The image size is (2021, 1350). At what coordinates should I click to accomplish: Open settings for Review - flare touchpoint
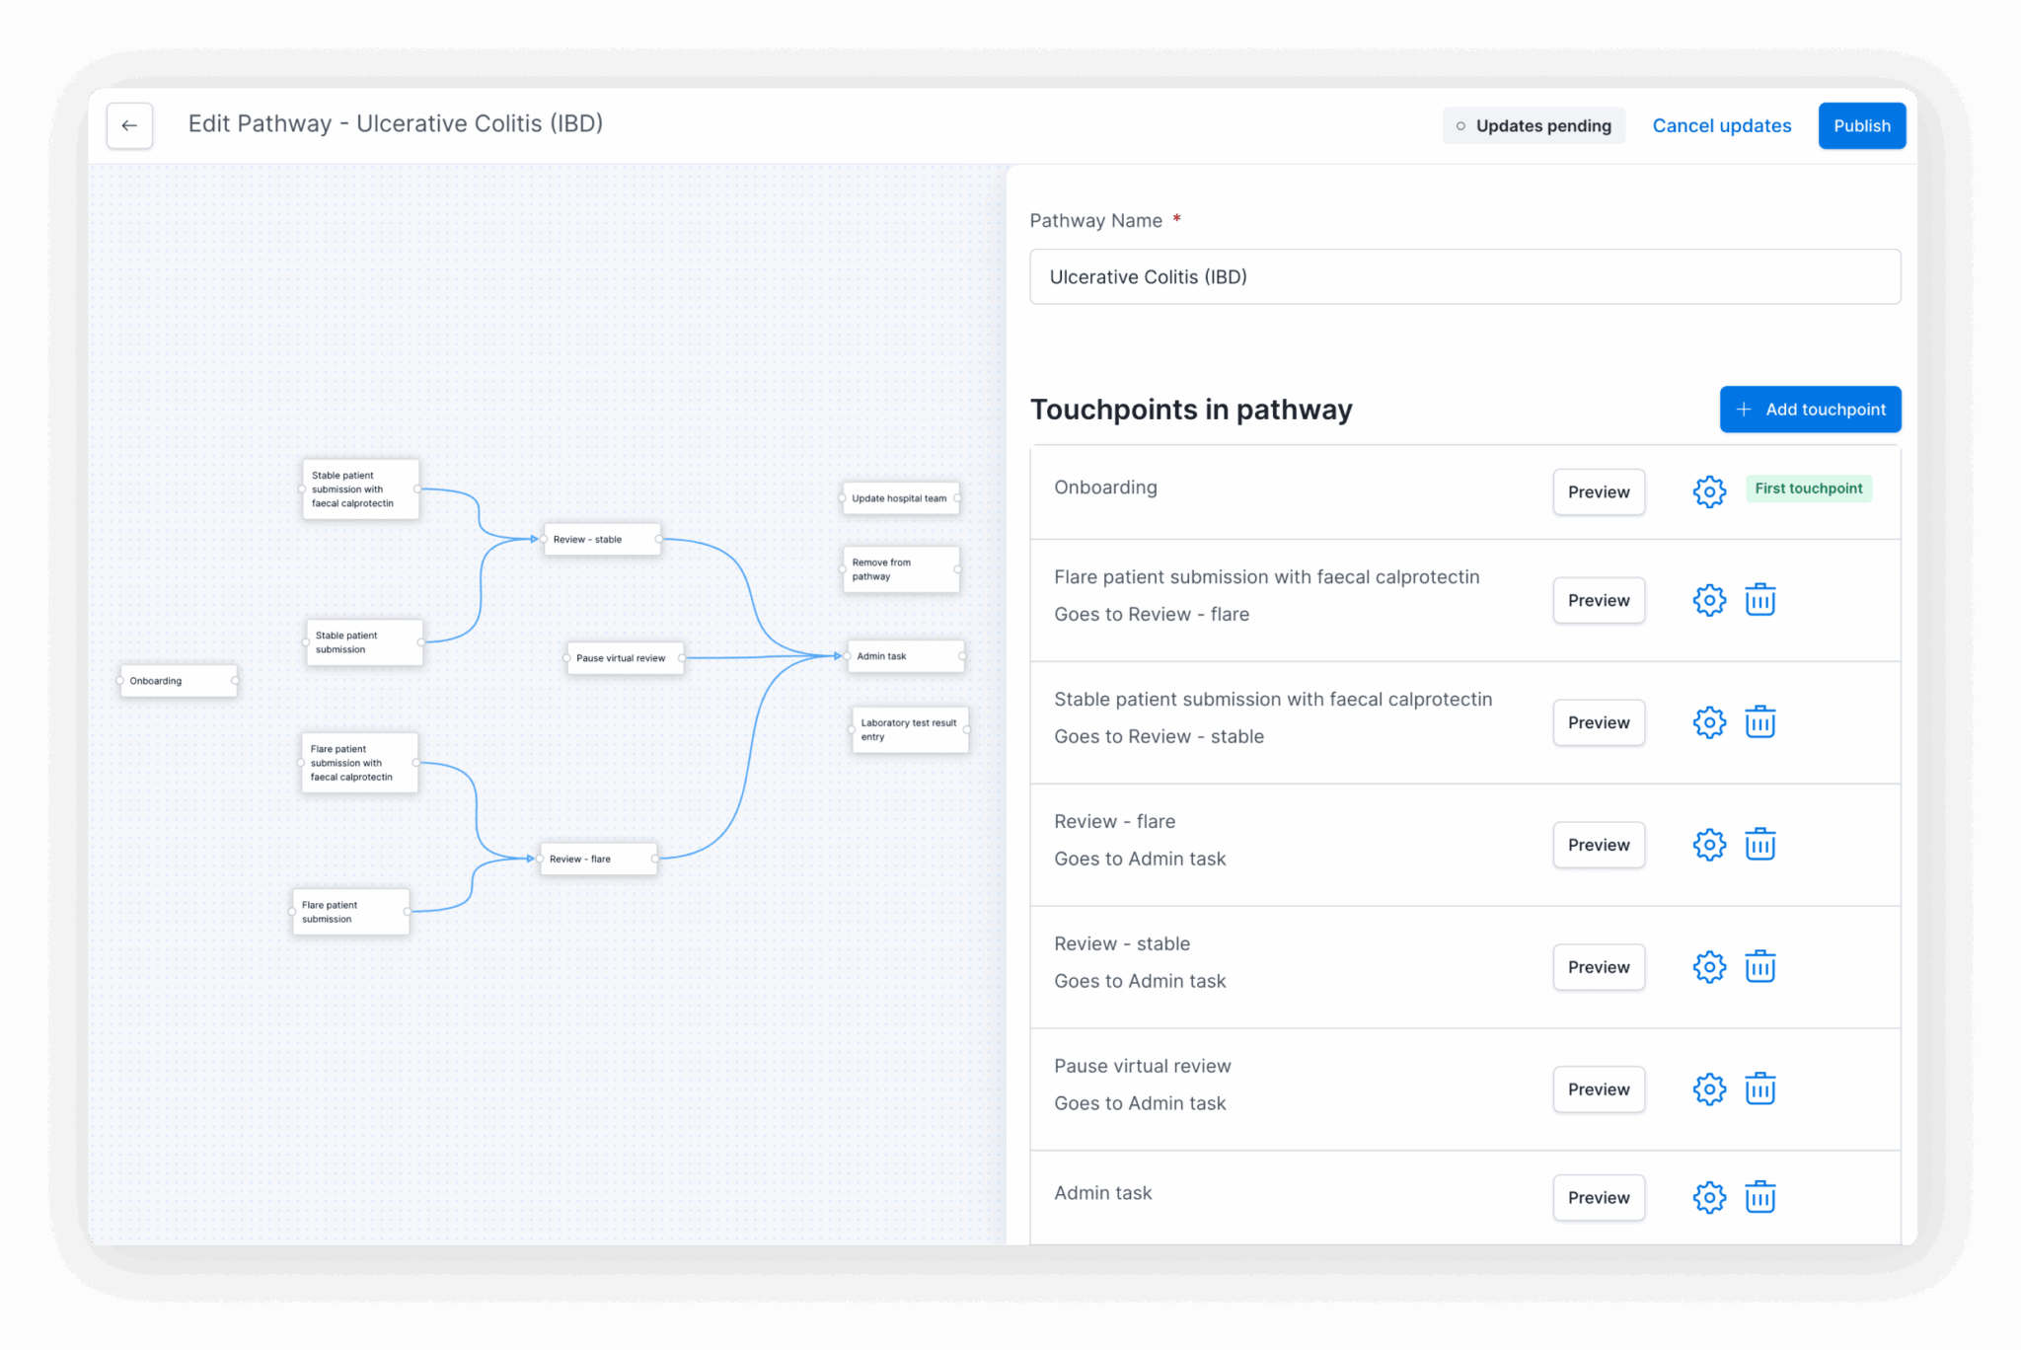pos(1709,845)
